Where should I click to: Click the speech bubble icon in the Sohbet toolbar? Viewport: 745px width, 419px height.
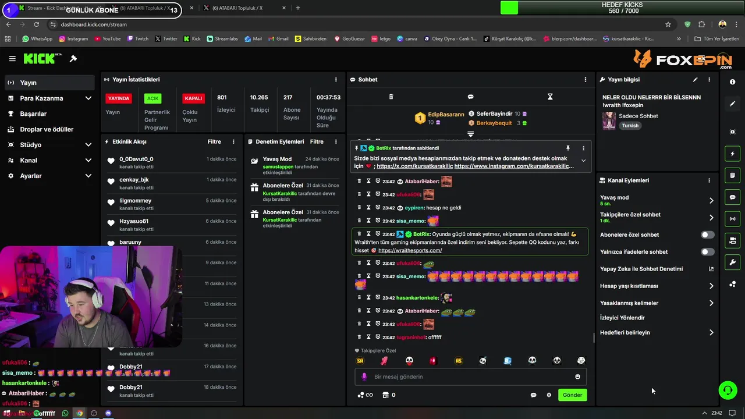[470, 97]
